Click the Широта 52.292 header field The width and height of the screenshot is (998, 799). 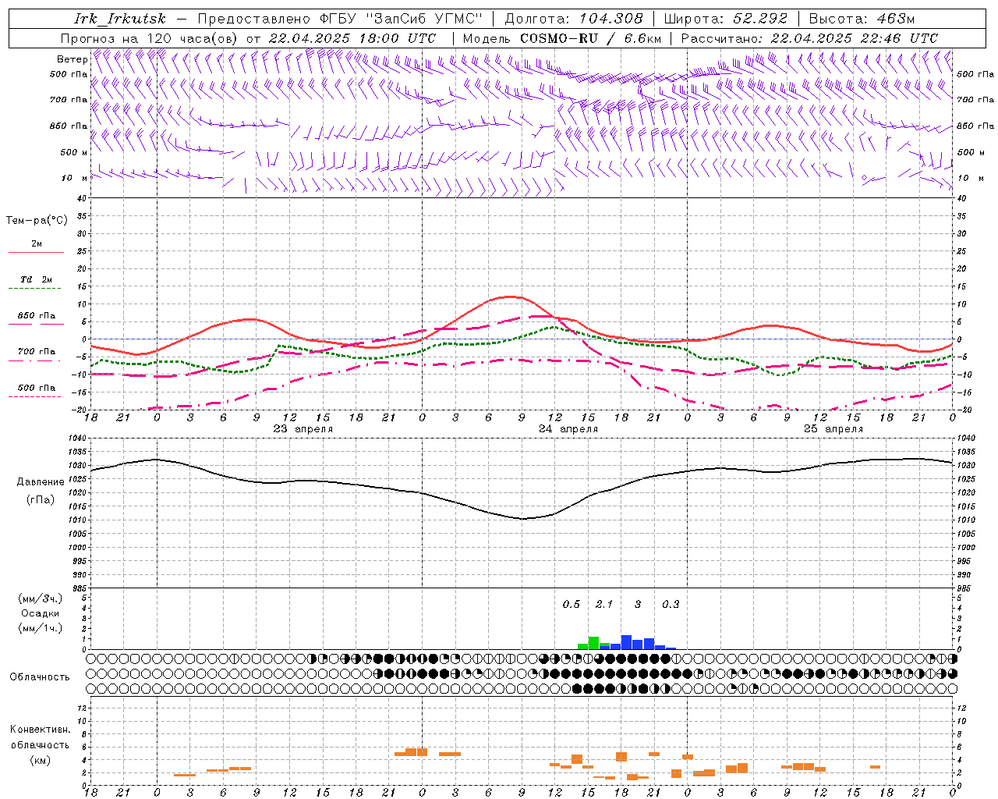pyautogui.click(x=726, y=19)
